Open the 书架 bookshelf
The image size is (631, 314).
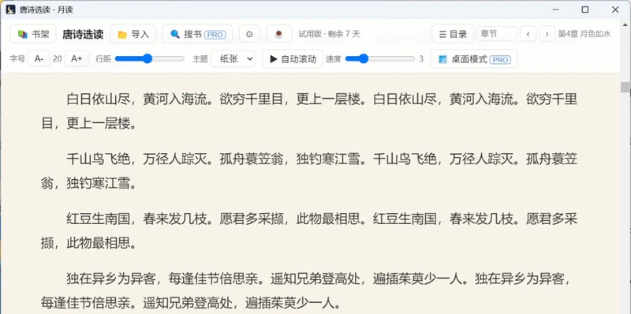[33, 34]
